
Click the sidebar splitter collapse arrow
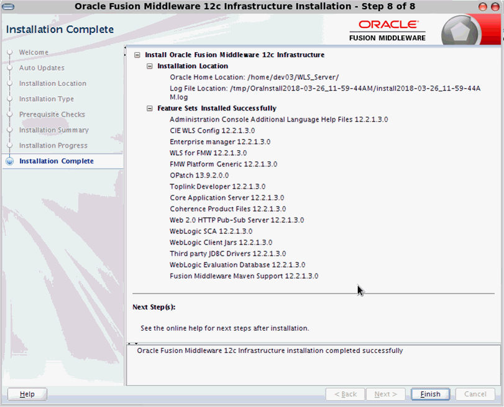(x=125, y=51)
